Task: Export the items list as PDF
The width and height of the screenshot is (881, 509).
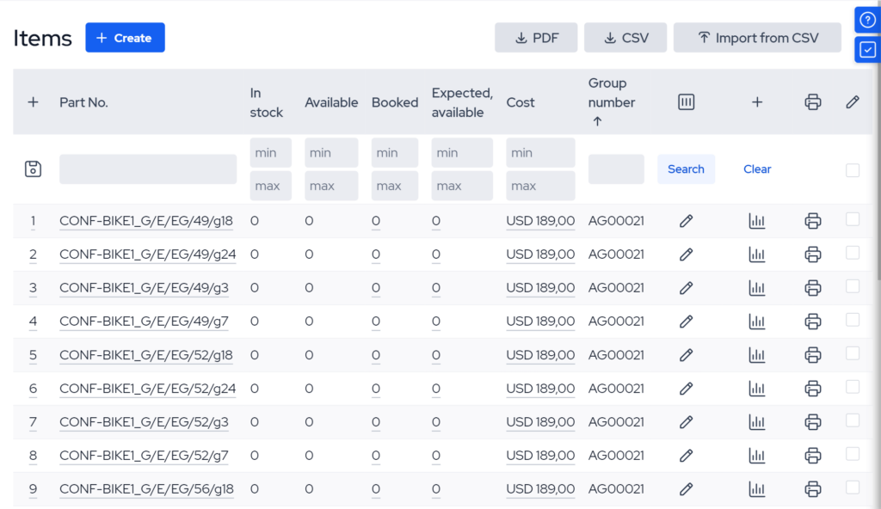Action: tap(536, 37)
